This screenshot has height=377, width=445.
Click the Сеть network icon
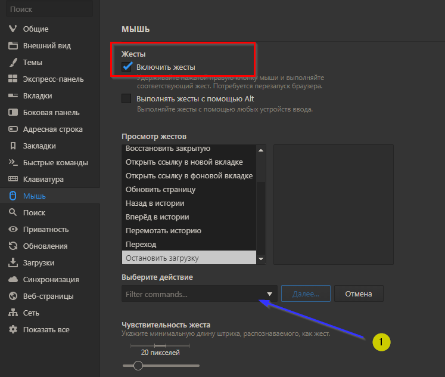tap(13, 313)
